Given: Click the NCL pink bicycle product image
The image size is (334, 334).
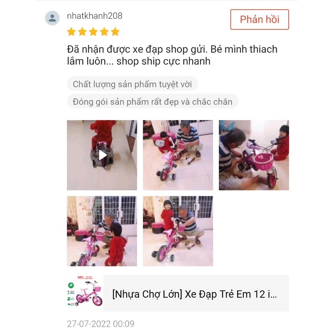Looking at the screenshot, I should [x=85, y=293].
